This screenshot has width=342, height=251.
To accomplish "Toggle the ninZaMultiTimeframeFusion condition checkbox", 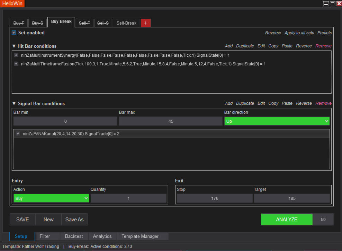I will pyautogui.click(x=16, y=64).
